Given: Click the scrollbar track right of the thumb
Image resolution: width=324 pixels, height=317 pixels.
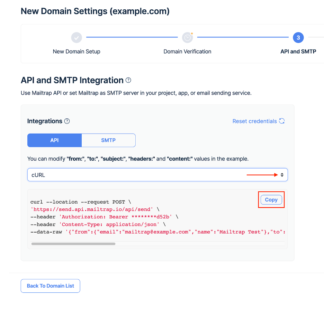Looking at the screenshot, I should click(201, 244).
